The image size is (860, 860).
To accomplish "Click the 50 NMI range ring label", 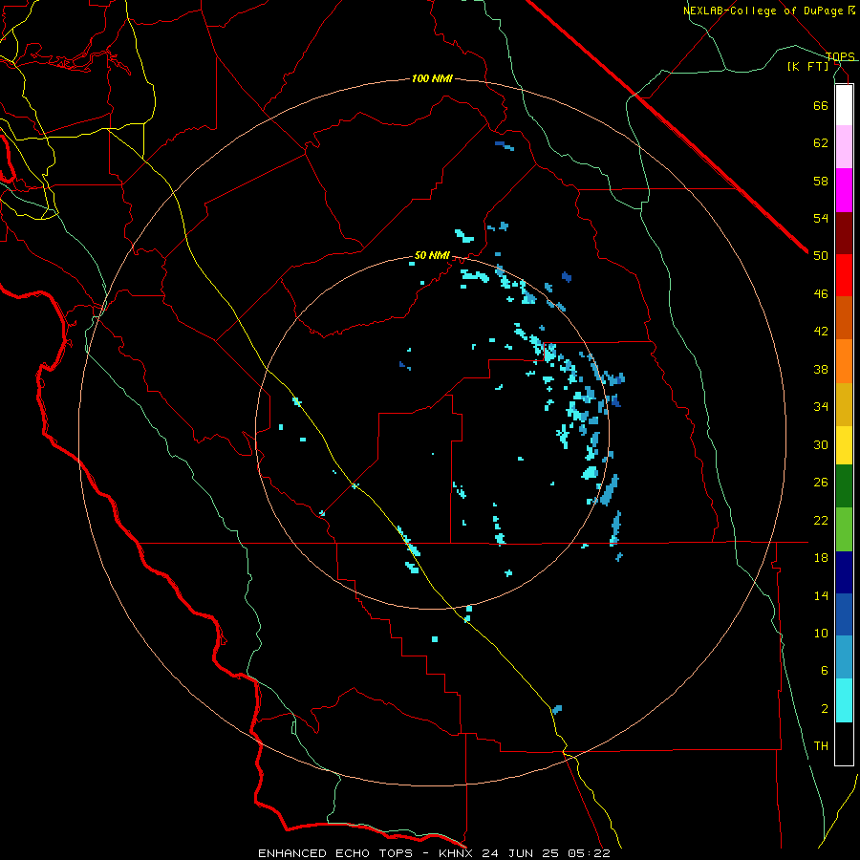I will [432, 255].
